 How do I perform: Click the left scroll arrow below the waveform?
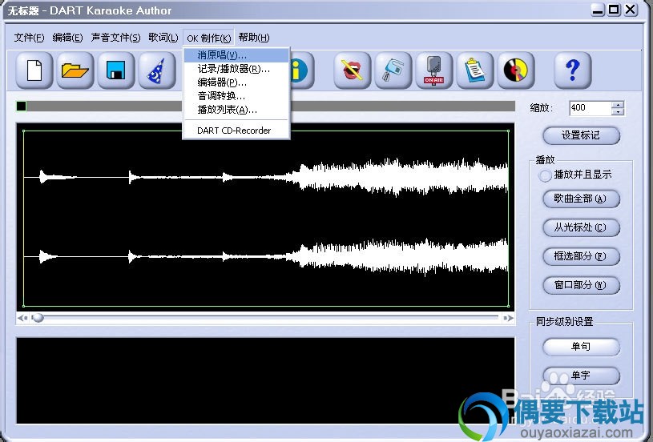click(22, 318)
